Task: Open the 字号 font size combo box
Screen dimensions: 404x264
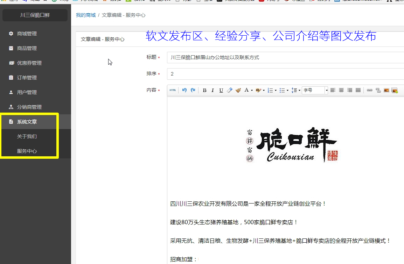Action: pos(315,90)
